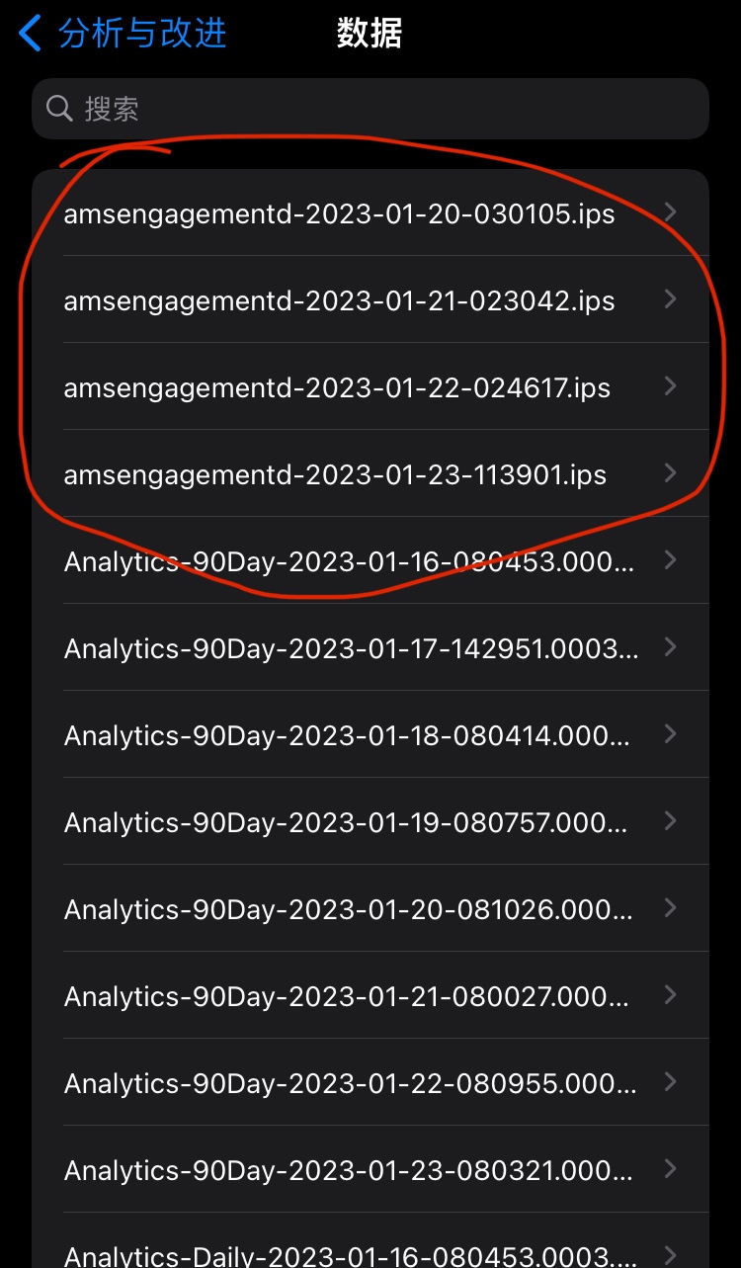Tap chevron beside Analytics-90Day-2023-01-22-080955
741x1268 pixels.
671,1082
